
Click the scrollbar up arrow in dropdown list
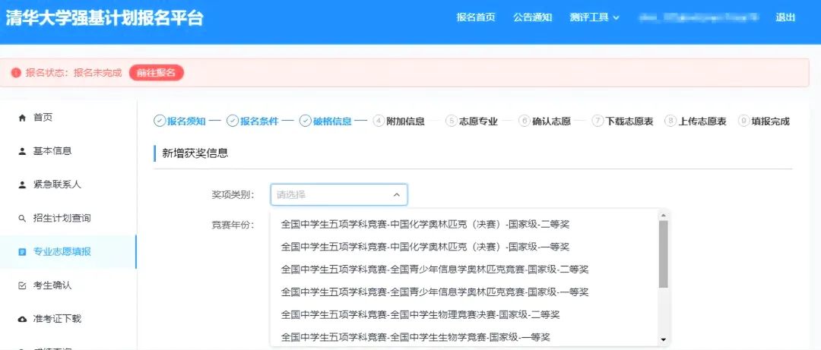(x=664, y=215)
